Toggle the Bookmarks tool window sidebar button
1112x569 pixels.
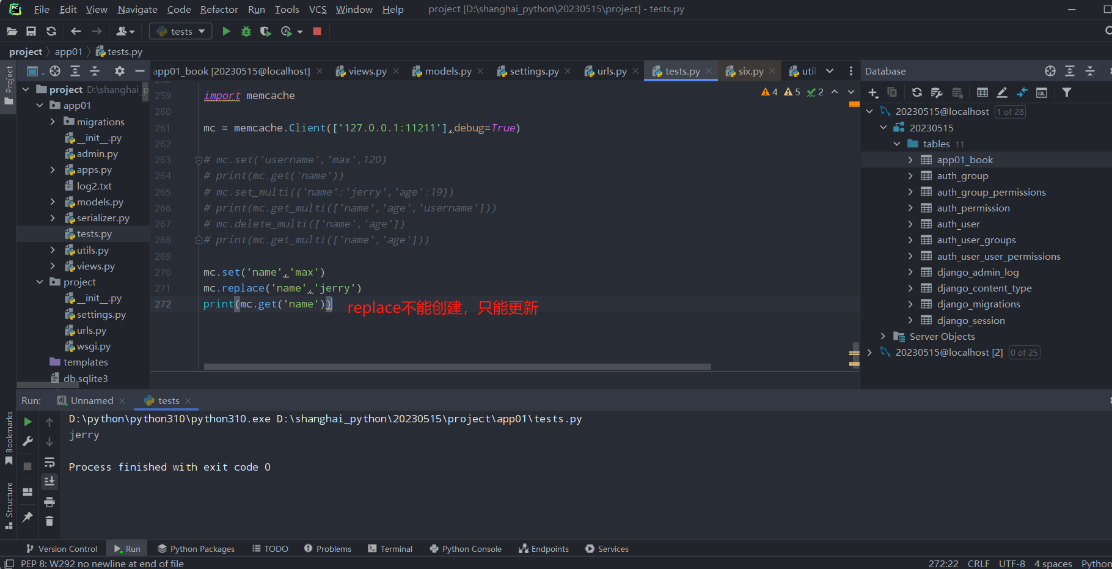coord(9,438)
